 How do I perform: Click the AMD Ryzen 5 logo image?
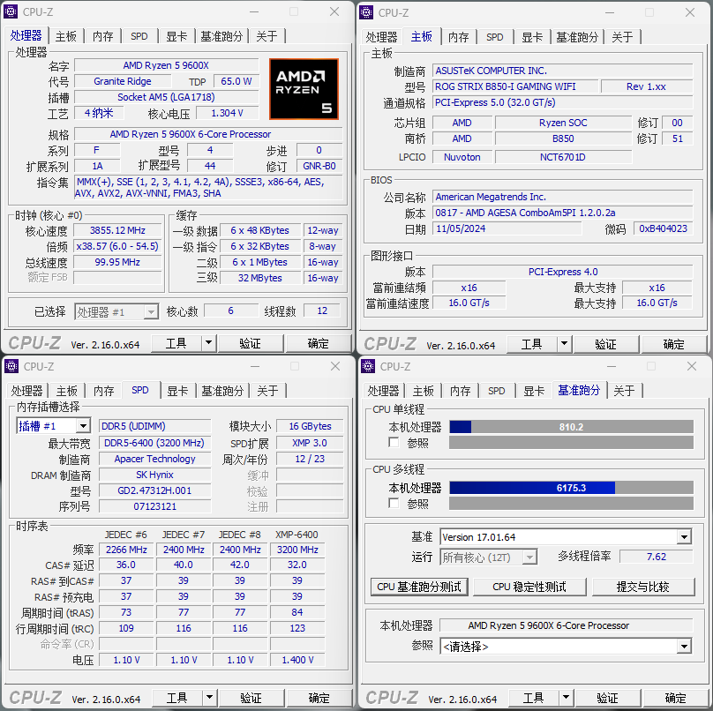(304, 89)
